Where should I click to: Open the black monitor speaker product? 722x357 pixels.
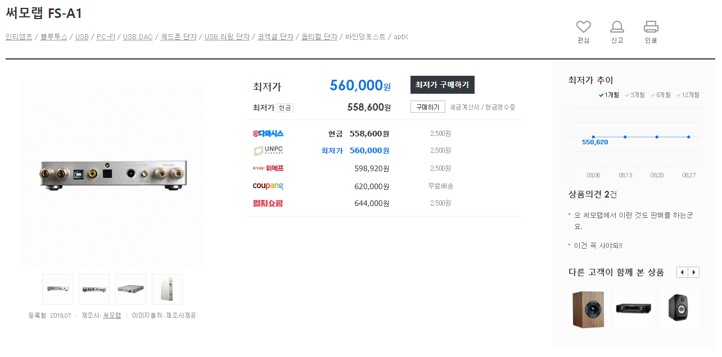click(679, 308)
